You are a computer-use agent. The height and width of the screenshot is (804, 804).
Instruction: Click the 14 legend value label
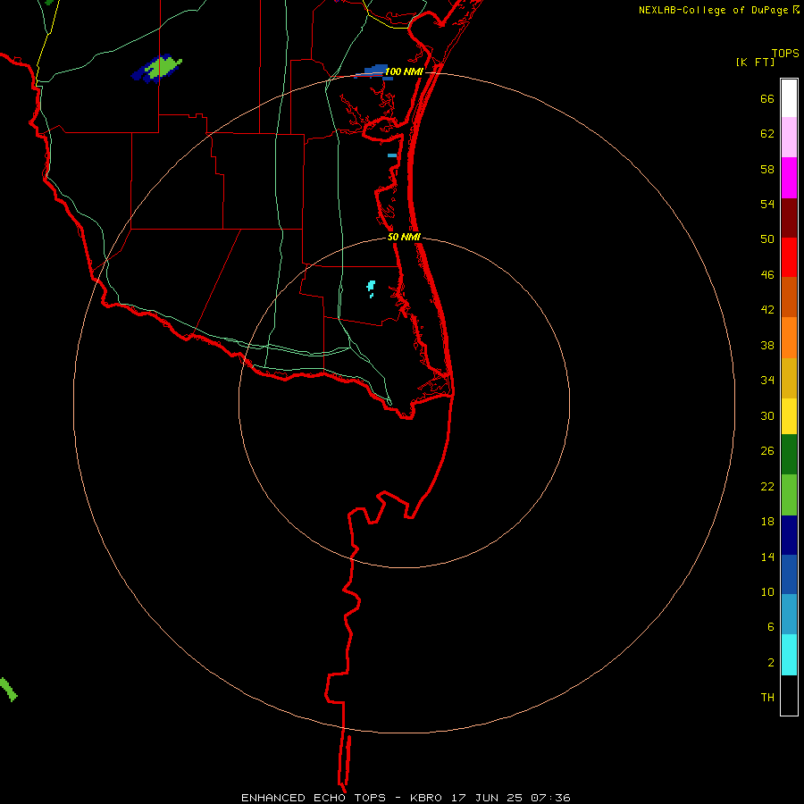[767, 557]
